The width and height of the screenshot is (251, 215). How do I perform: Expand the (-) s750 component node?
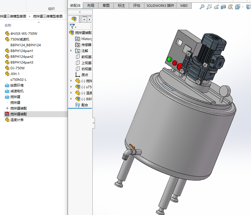pyautogui.click(x=71, y=87)
